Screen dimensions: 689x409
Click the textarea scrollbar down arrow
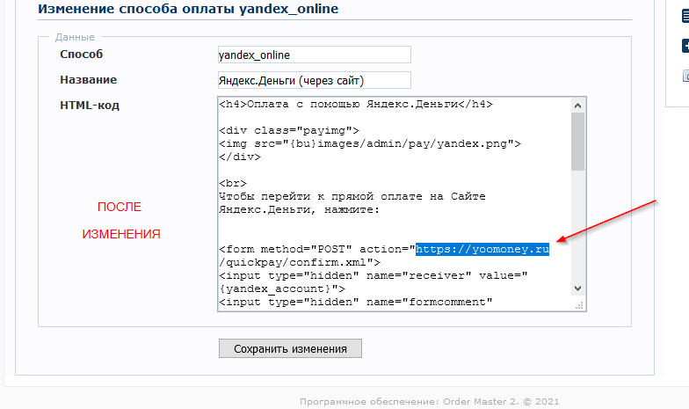[578, 288]
